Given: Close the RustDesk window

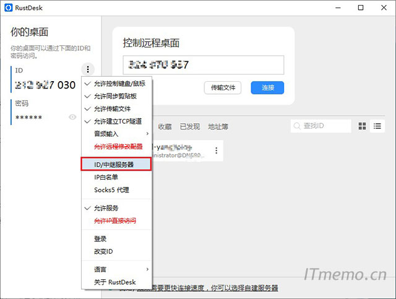Looking at the screenshot, I should [384, 8].
